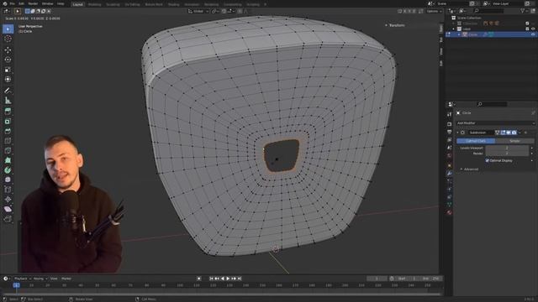Activate the Transform tool

tap(8, 79)
